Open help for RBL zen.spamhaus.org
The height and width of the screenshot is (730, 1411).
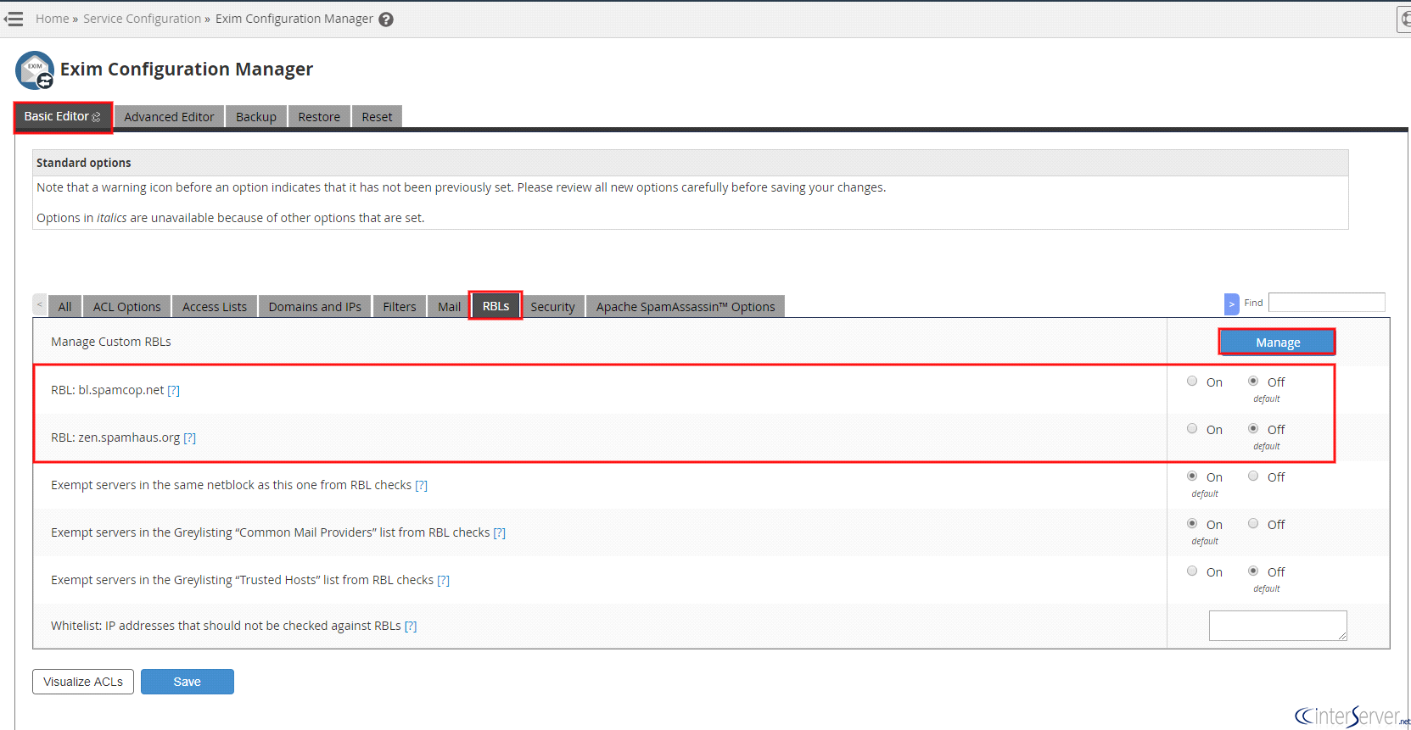pyautogui.click(x=189, y=437)
